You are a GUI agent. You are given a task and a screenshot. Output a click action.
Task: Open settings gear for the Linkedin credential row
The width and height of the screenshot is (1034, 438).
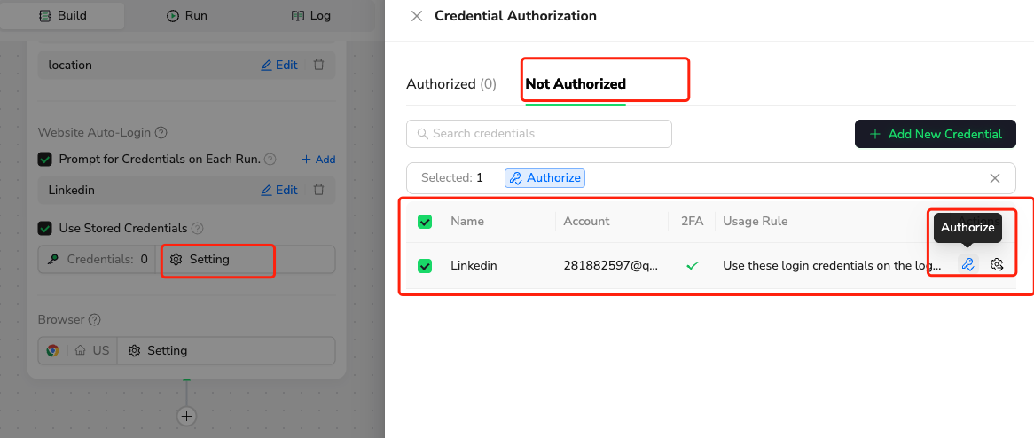[997, 264]
